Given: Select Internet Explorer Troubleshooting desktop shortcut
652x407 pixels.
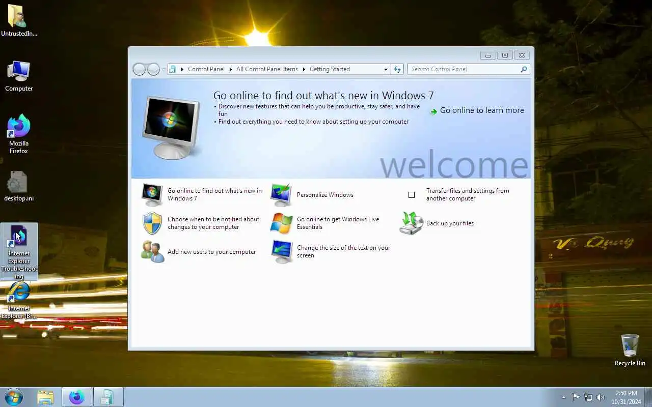Looking at the screenshot, I should [19, 252].
